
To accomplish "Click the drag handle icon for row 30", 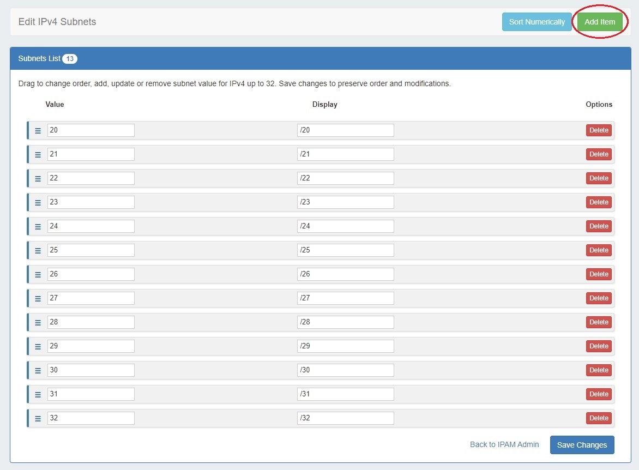I will 38,371.
